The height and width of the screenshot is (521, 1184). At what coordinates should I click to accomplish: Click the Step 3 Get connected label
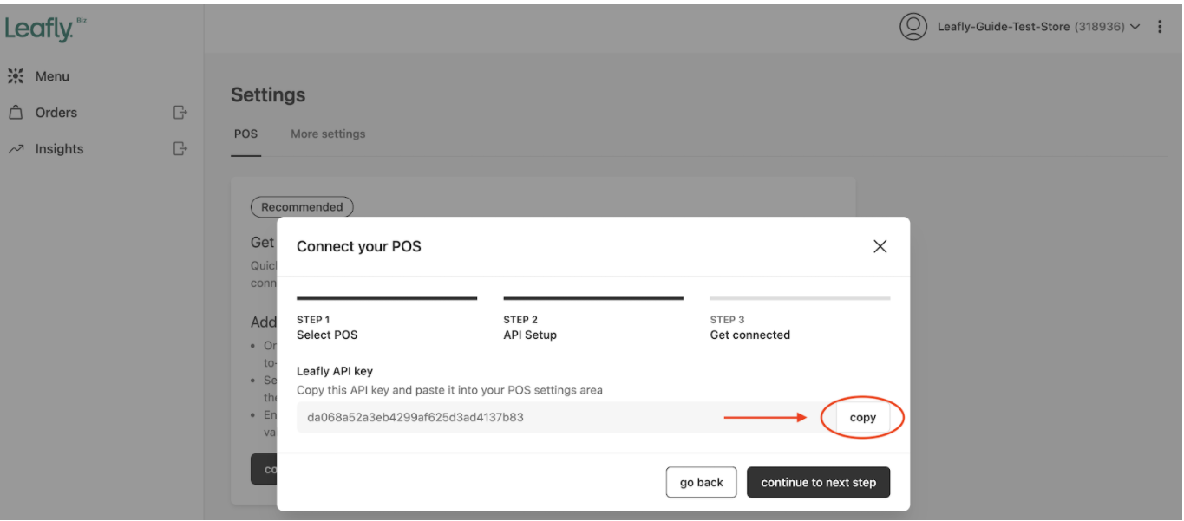(x=750, y=328)
